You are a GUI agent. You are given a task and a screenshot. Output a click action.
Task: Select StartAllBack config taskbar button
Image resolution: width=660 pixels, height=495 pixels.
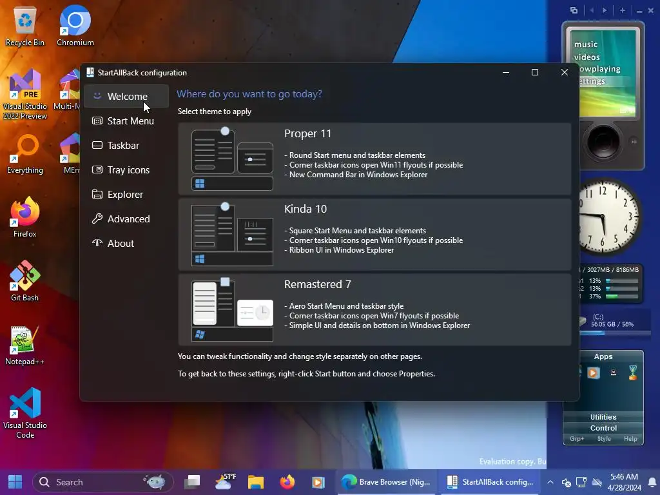[490, 482]
